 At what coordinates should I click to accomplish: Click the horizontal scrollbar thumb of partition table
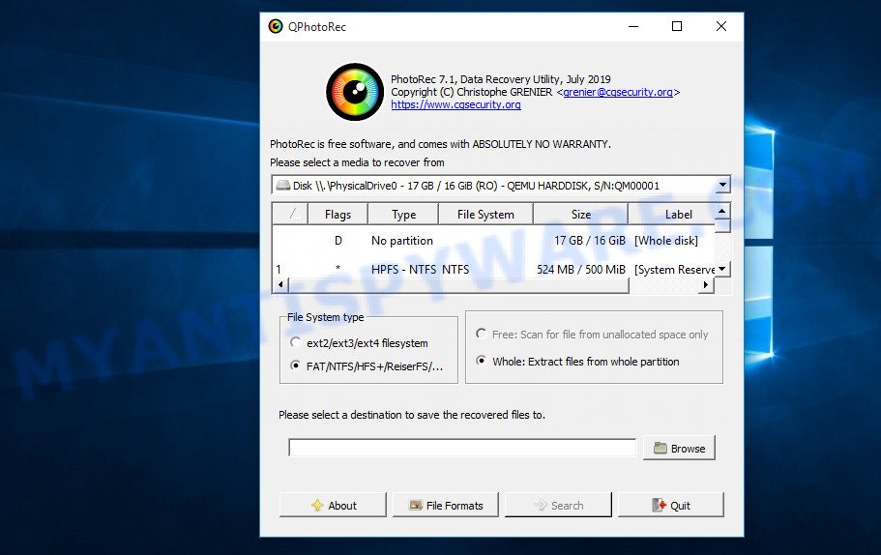pos(458,285)
